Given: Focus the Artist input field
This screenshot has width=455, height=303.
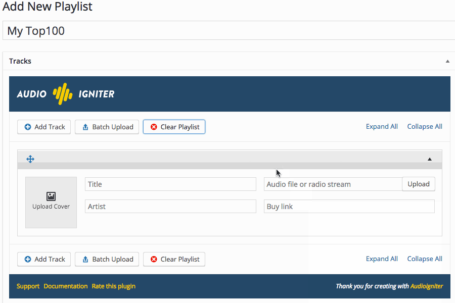Looking at the screenshot, I should point(170,207).
